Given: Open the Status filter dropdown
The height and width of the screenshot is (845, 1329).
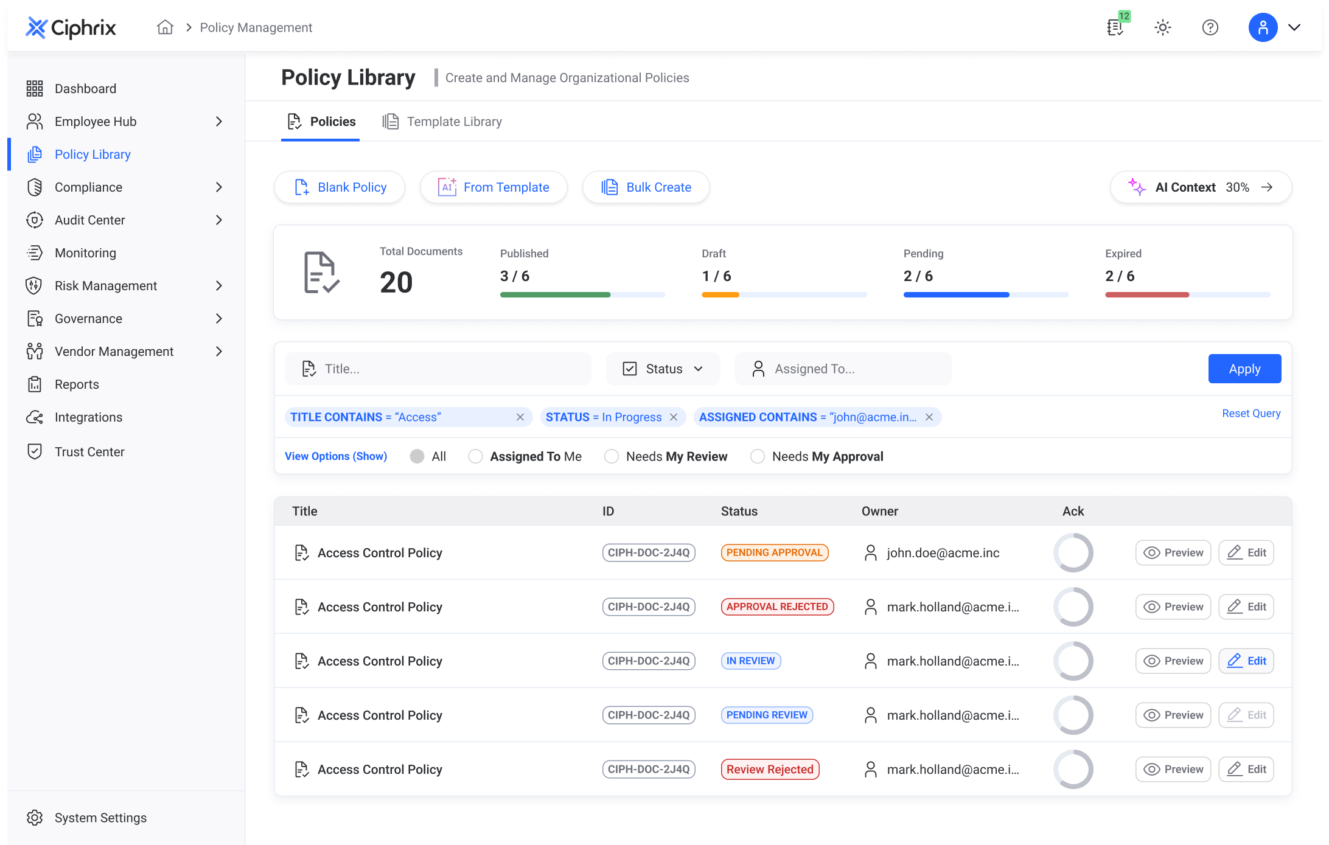Looking at the screenshot, I should tap(663, 369).
